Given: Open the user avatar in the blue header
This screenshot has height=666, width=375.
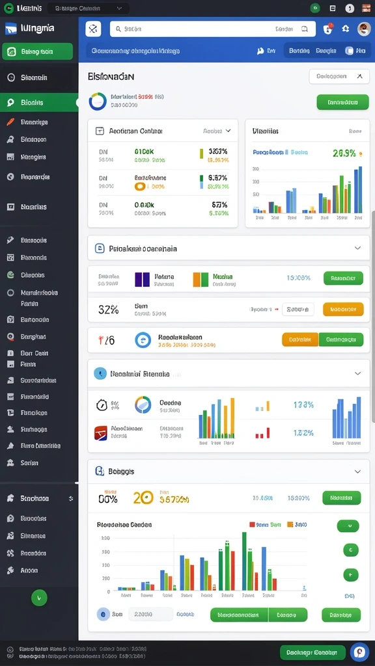Looking at the screenshot, I should [x=364, y=29].
